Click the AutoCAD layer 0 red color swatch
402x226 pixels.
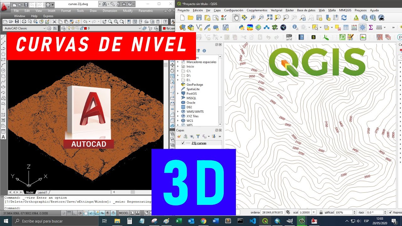pos(85,28)
